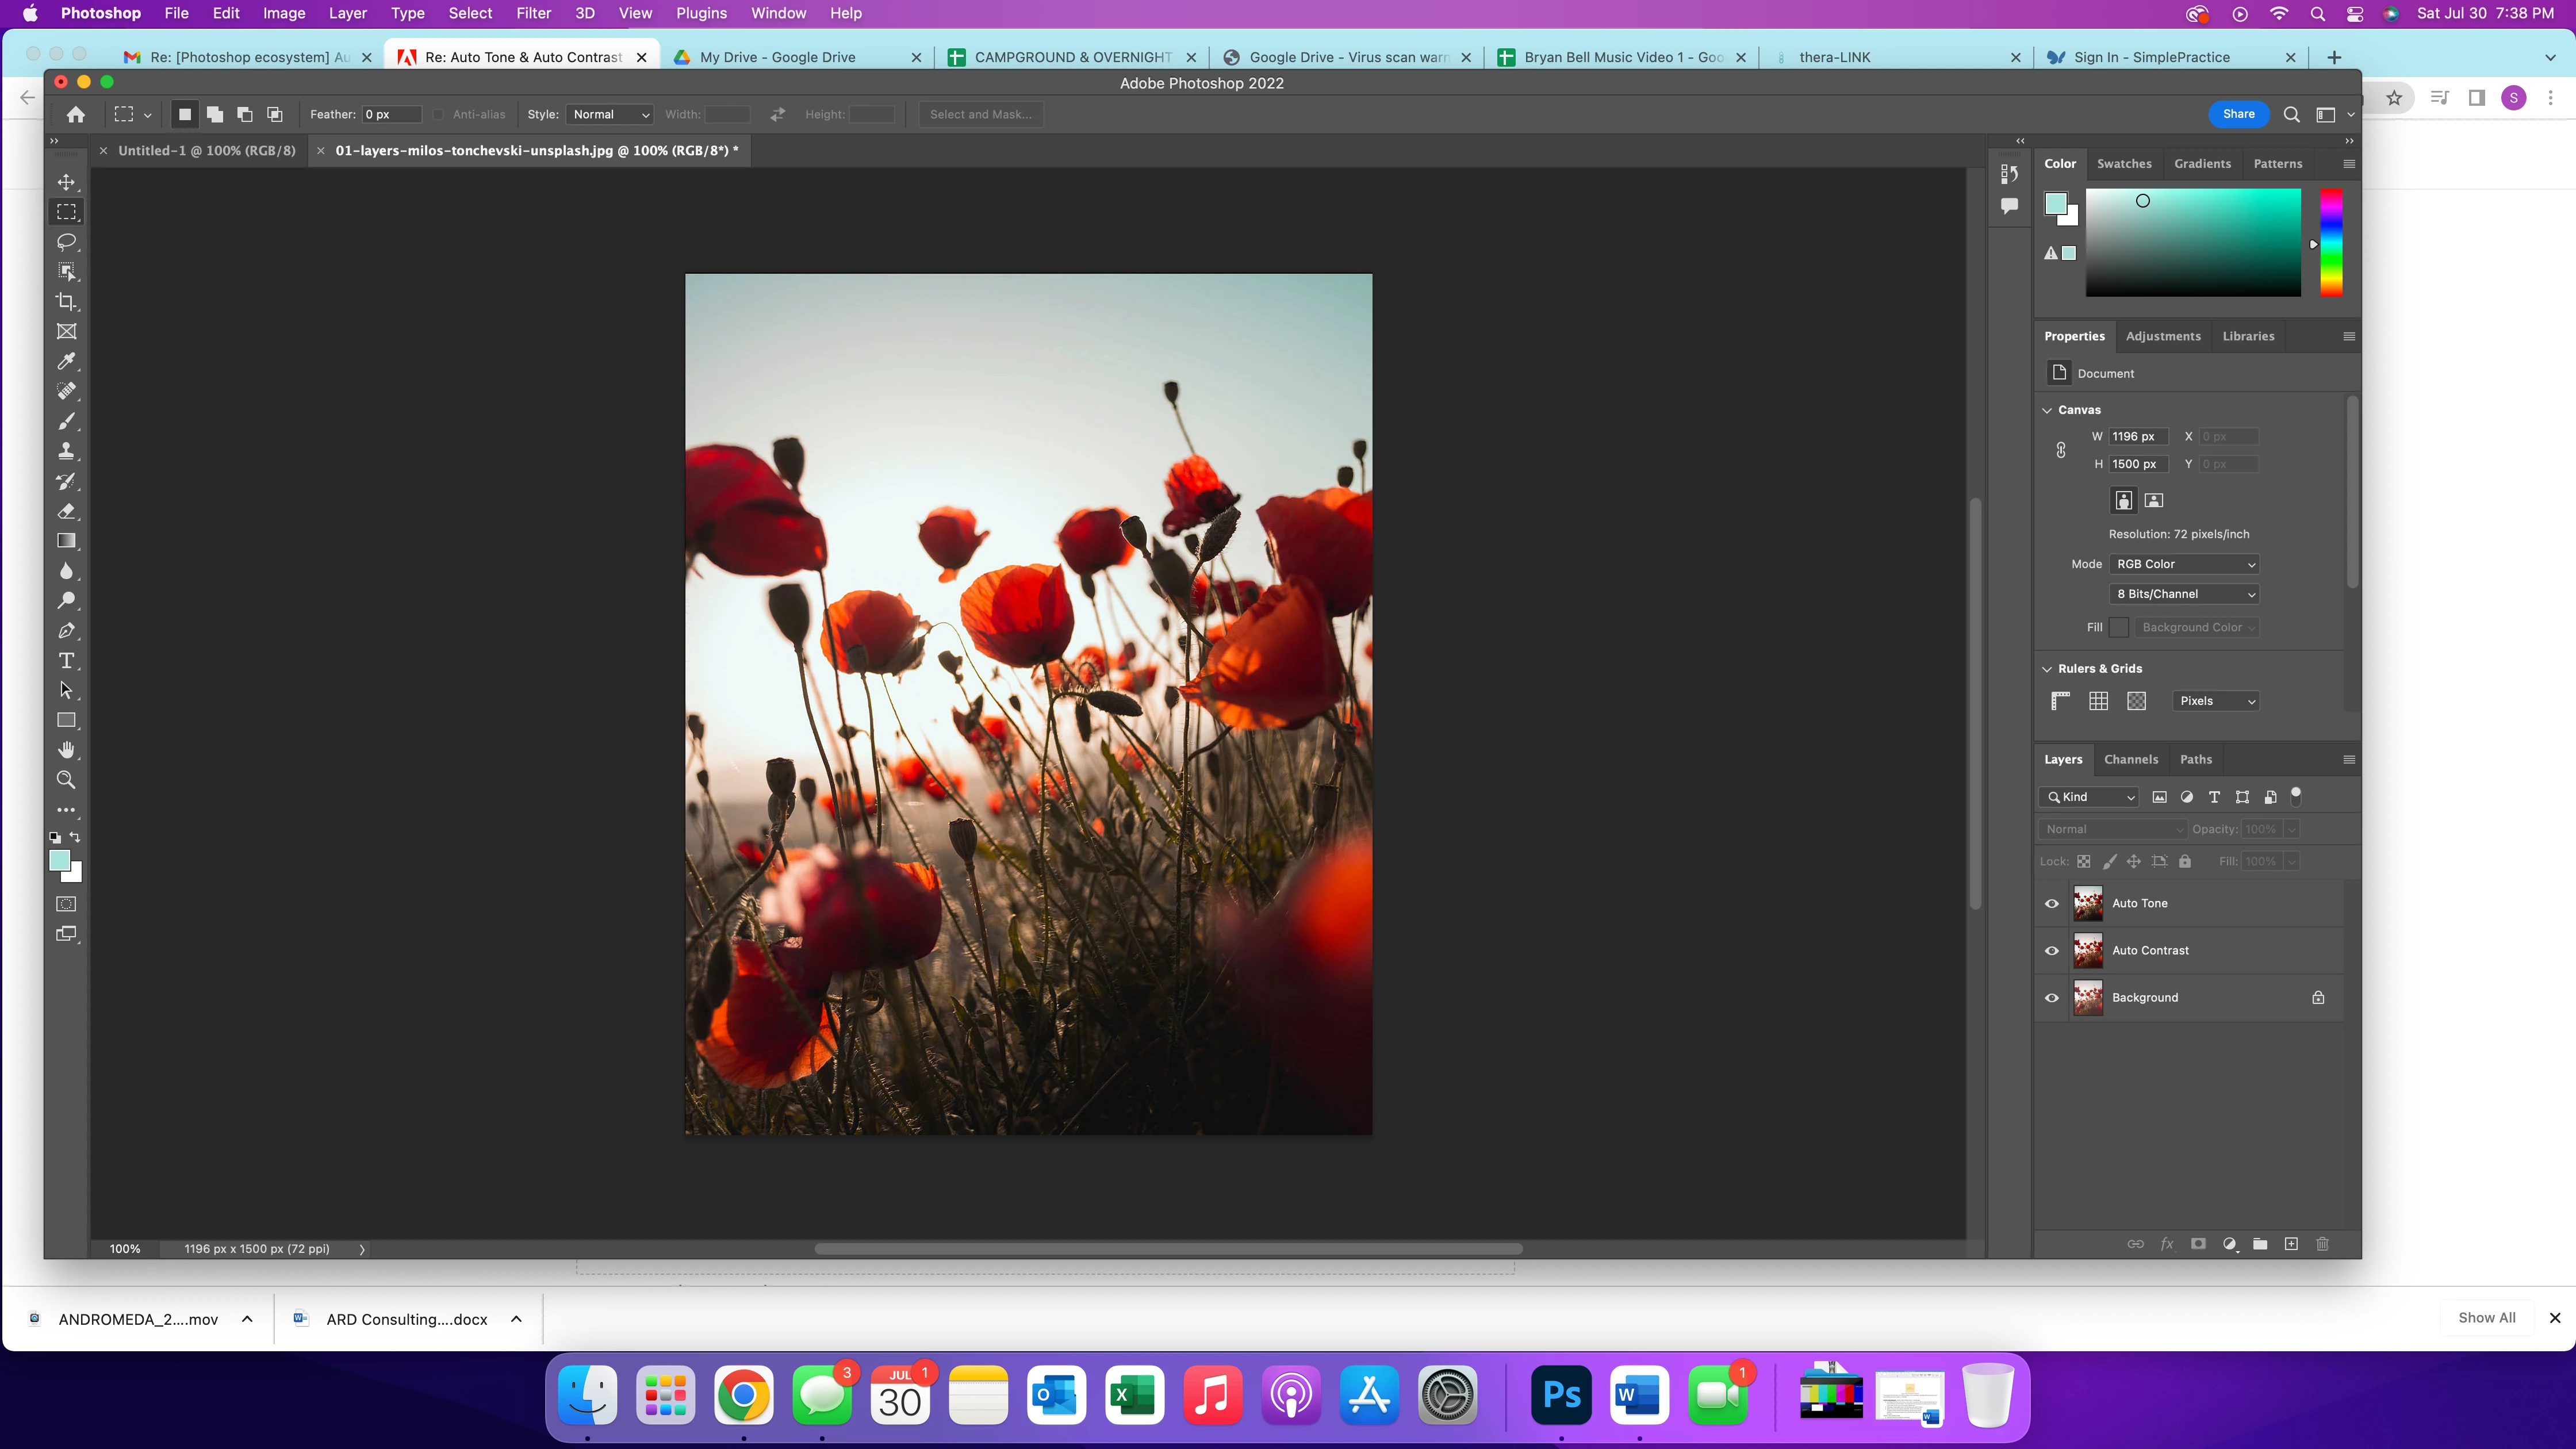The height and width of the screenshot is (1449, 2576).
Task: Select the Pen tool
Action: click(x=66, y=631)
